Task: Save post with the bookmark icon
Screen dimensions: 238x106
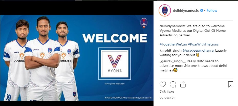Action: [x=231, y=84]
